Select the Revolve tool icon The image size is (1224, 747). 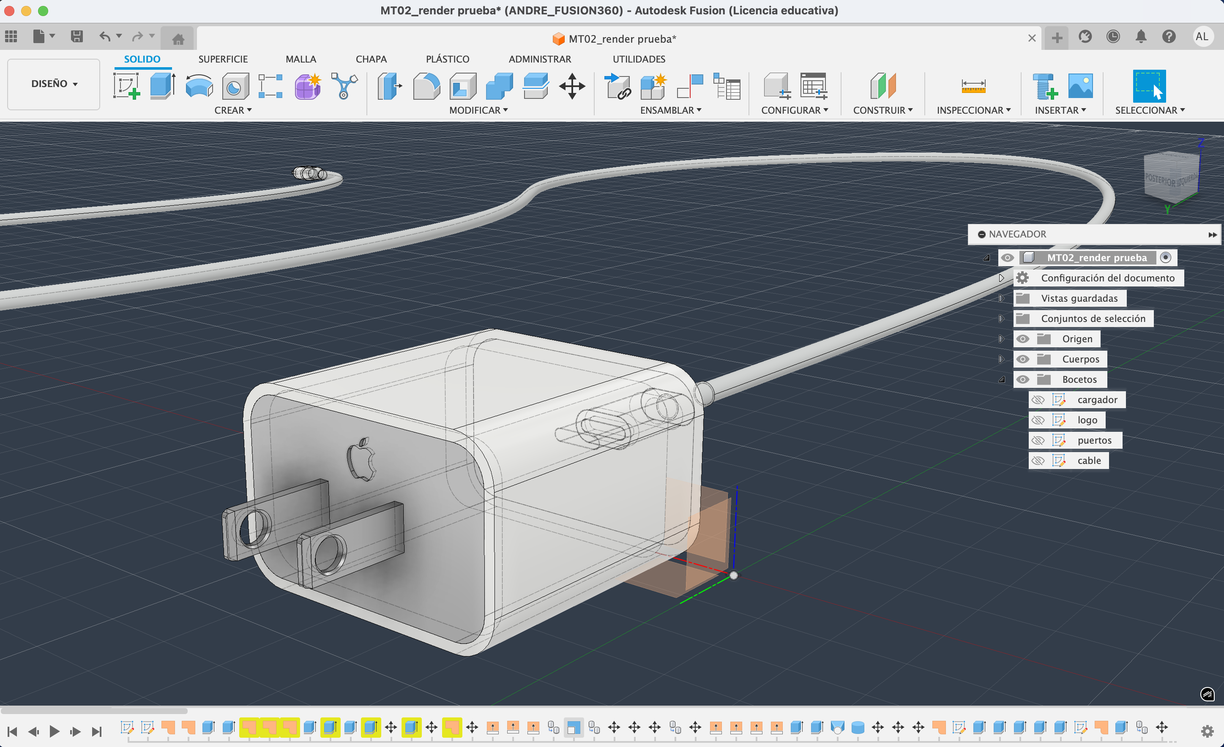(199, 87)
